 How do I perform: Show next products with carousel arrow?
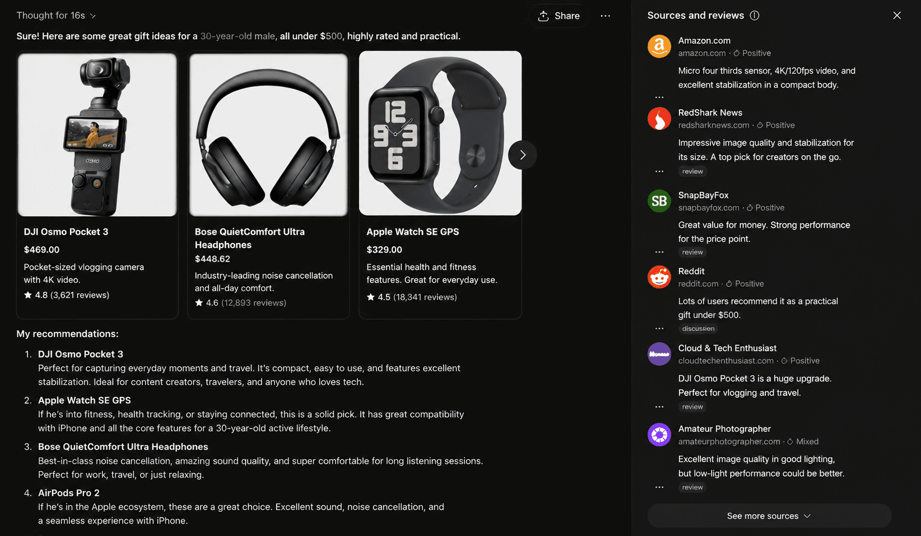tap(522, 155)
